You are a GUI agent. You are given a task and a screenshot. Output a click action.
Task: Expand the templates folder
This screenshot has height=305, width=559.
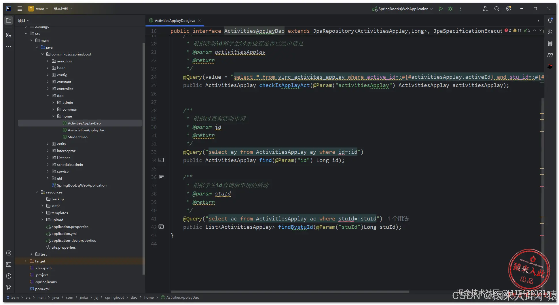tap(42, 213)
